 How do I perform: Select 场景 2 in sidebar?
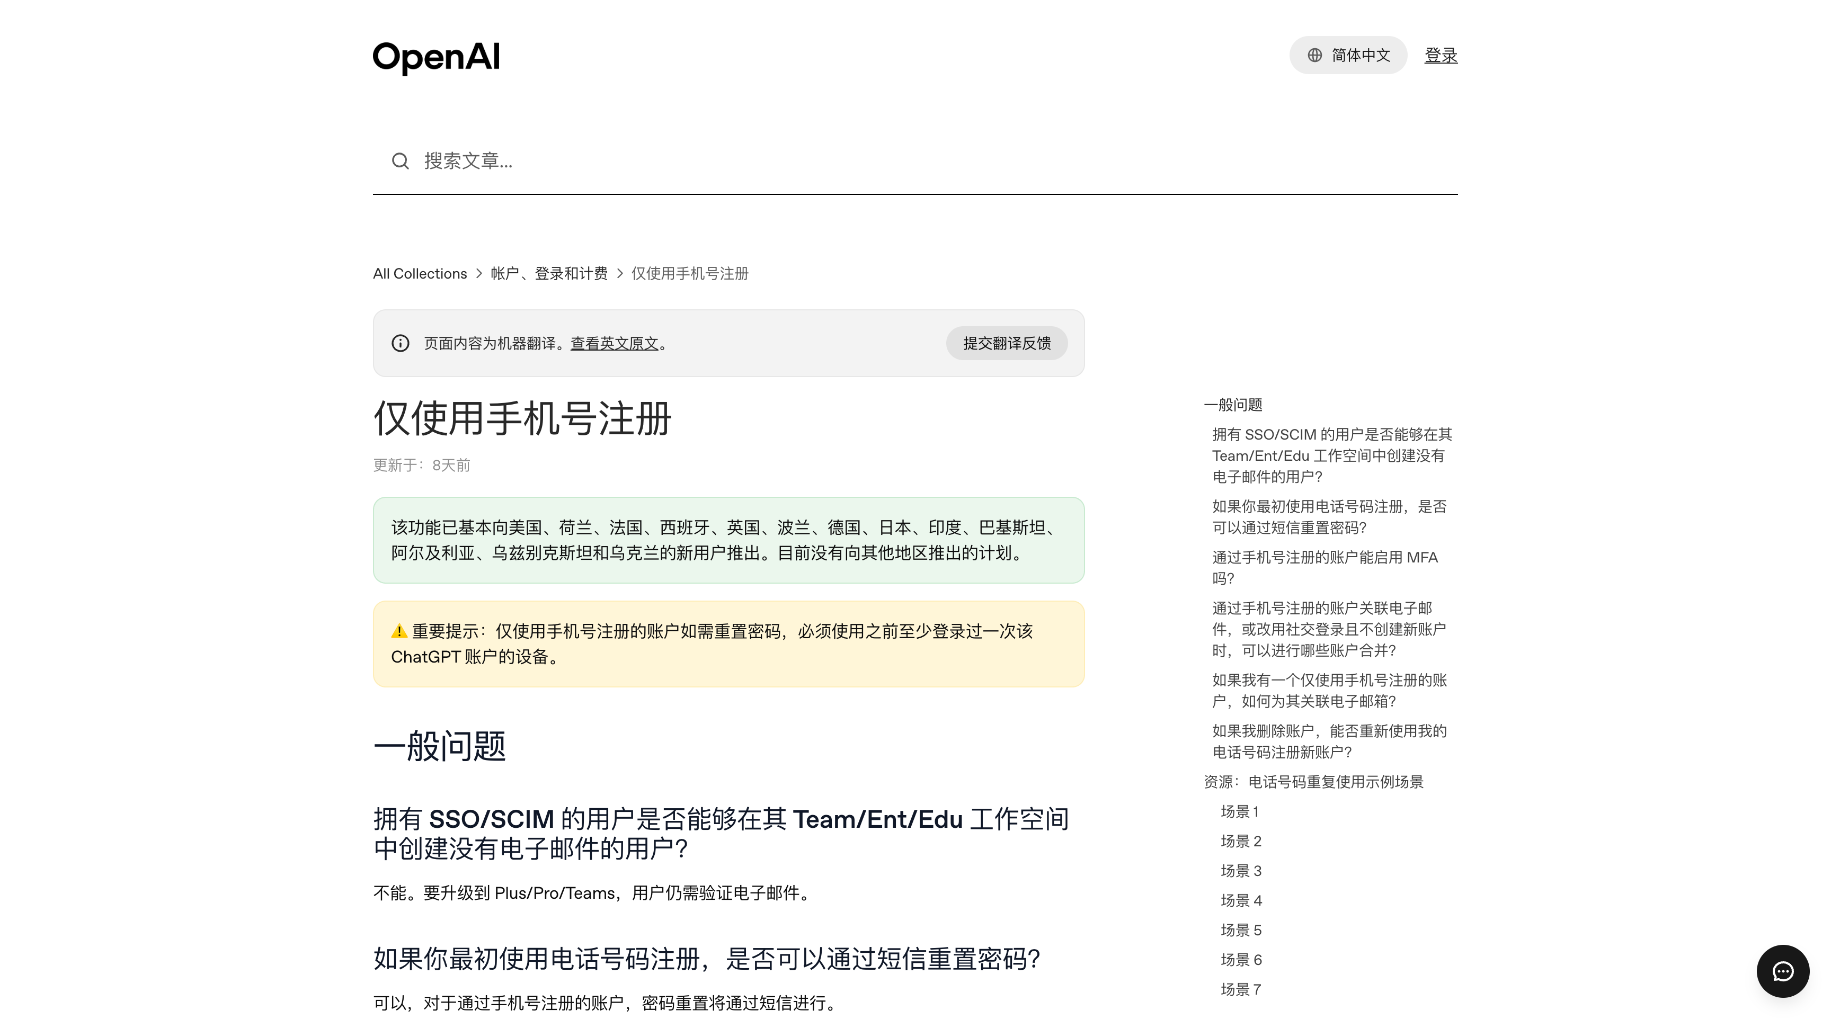1241,842
